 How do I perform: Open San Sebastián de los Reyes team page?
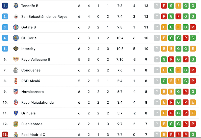click(x=44, y=17)
